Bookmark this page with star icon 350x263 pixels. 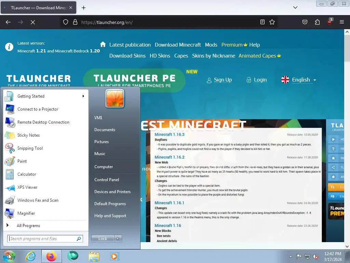click(x=272, y=22)
